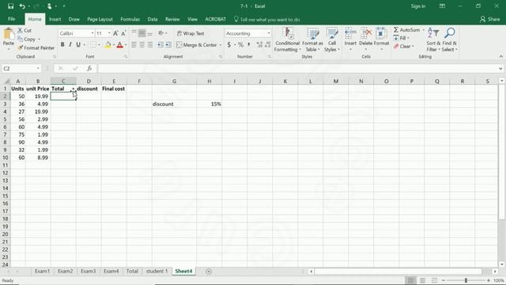Click the Orientation text angle icon

click(x=160, y=33)
